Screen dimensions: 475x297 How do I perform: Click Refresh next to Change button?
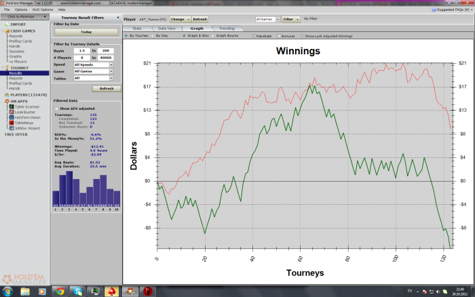coord(200,19)
